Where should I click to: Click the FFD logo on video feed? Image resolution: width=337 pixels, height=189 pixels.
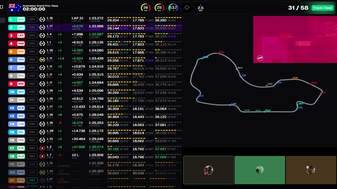click(260, 58)
